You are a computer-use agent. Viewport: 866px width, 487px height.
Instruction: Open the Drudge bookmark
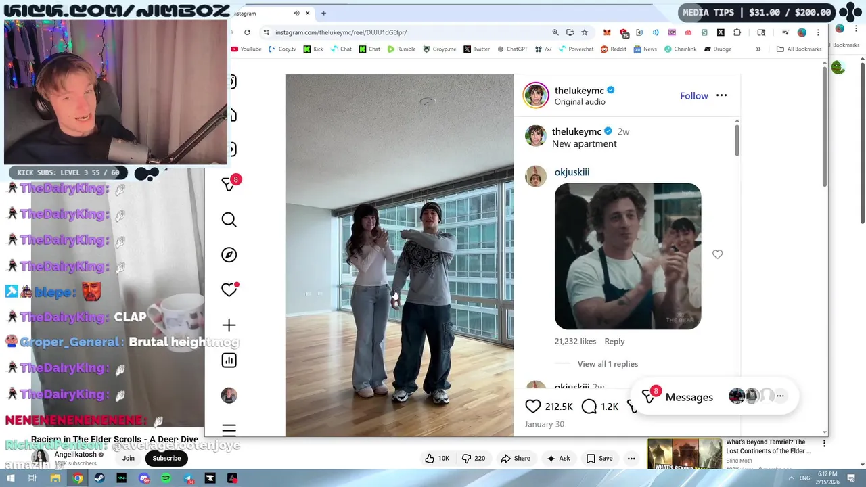click(x=718, y=49)
